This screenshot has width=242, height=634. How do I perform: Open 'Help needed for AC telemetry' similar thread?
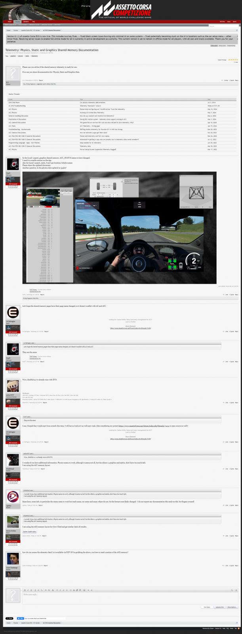coord(90,142)
